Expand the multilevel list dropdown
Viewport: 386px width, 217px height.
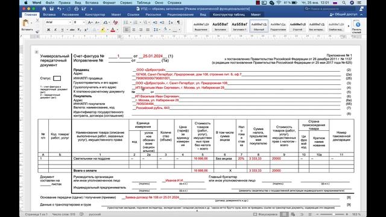(x=150, y=22)
